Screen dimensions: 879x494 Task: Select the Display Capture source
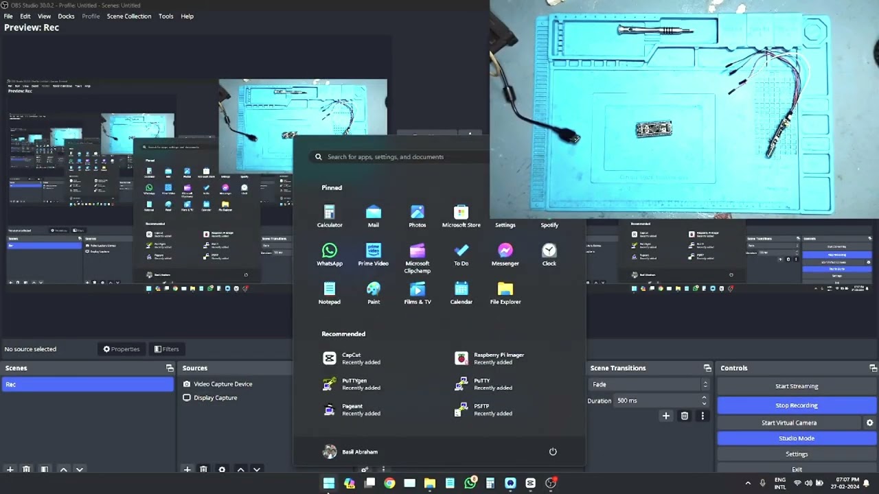tap(215, 398)
